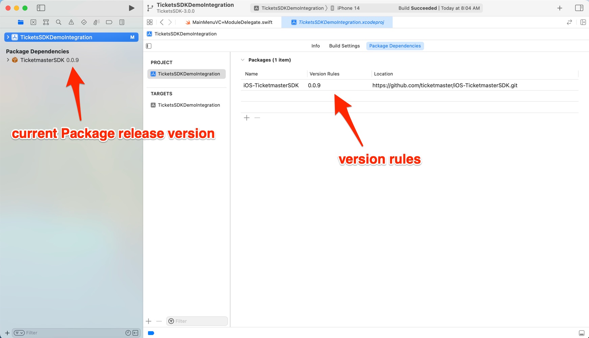Click the Build Succeeded status

coord(439,8)
